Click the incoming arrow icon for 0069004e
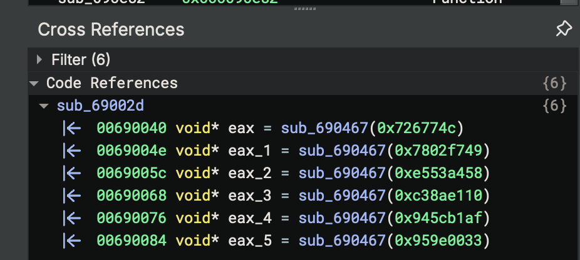Viewport: 580px width, 260px height. 72,151
